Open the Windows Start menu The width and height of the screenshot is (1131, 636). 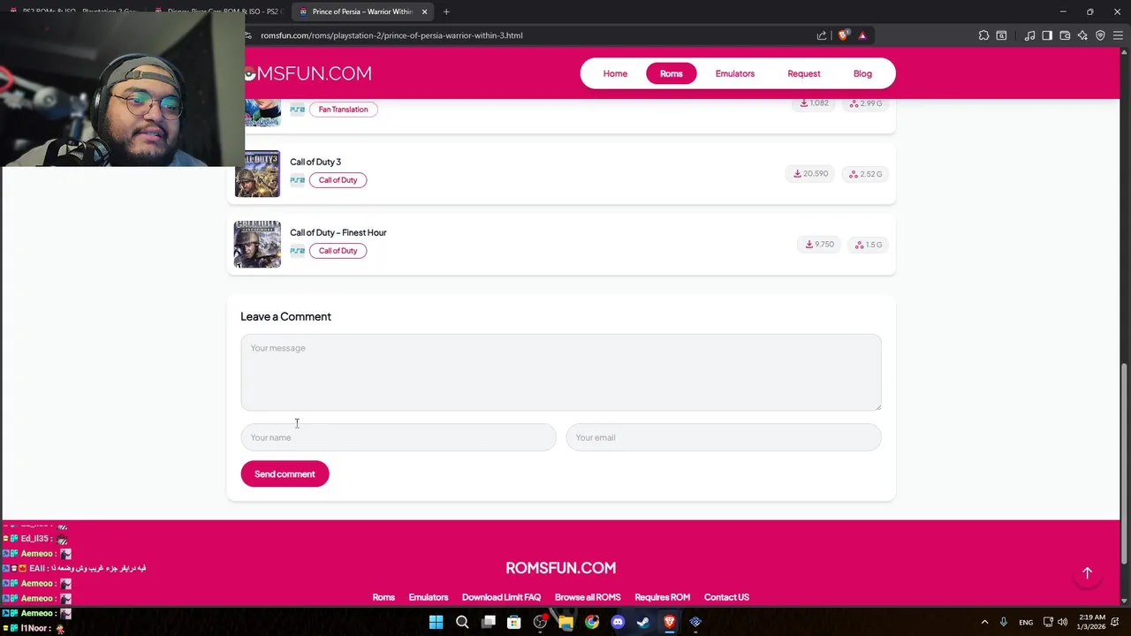(436, 622)
